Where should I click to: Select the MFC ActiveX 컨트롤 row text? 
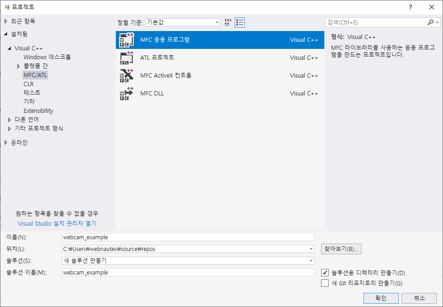[x=166, y=76]
